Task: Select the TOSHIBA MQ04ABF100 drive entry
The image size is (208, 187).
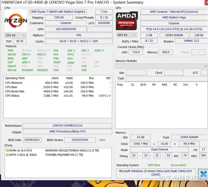Action: [64, 155]
